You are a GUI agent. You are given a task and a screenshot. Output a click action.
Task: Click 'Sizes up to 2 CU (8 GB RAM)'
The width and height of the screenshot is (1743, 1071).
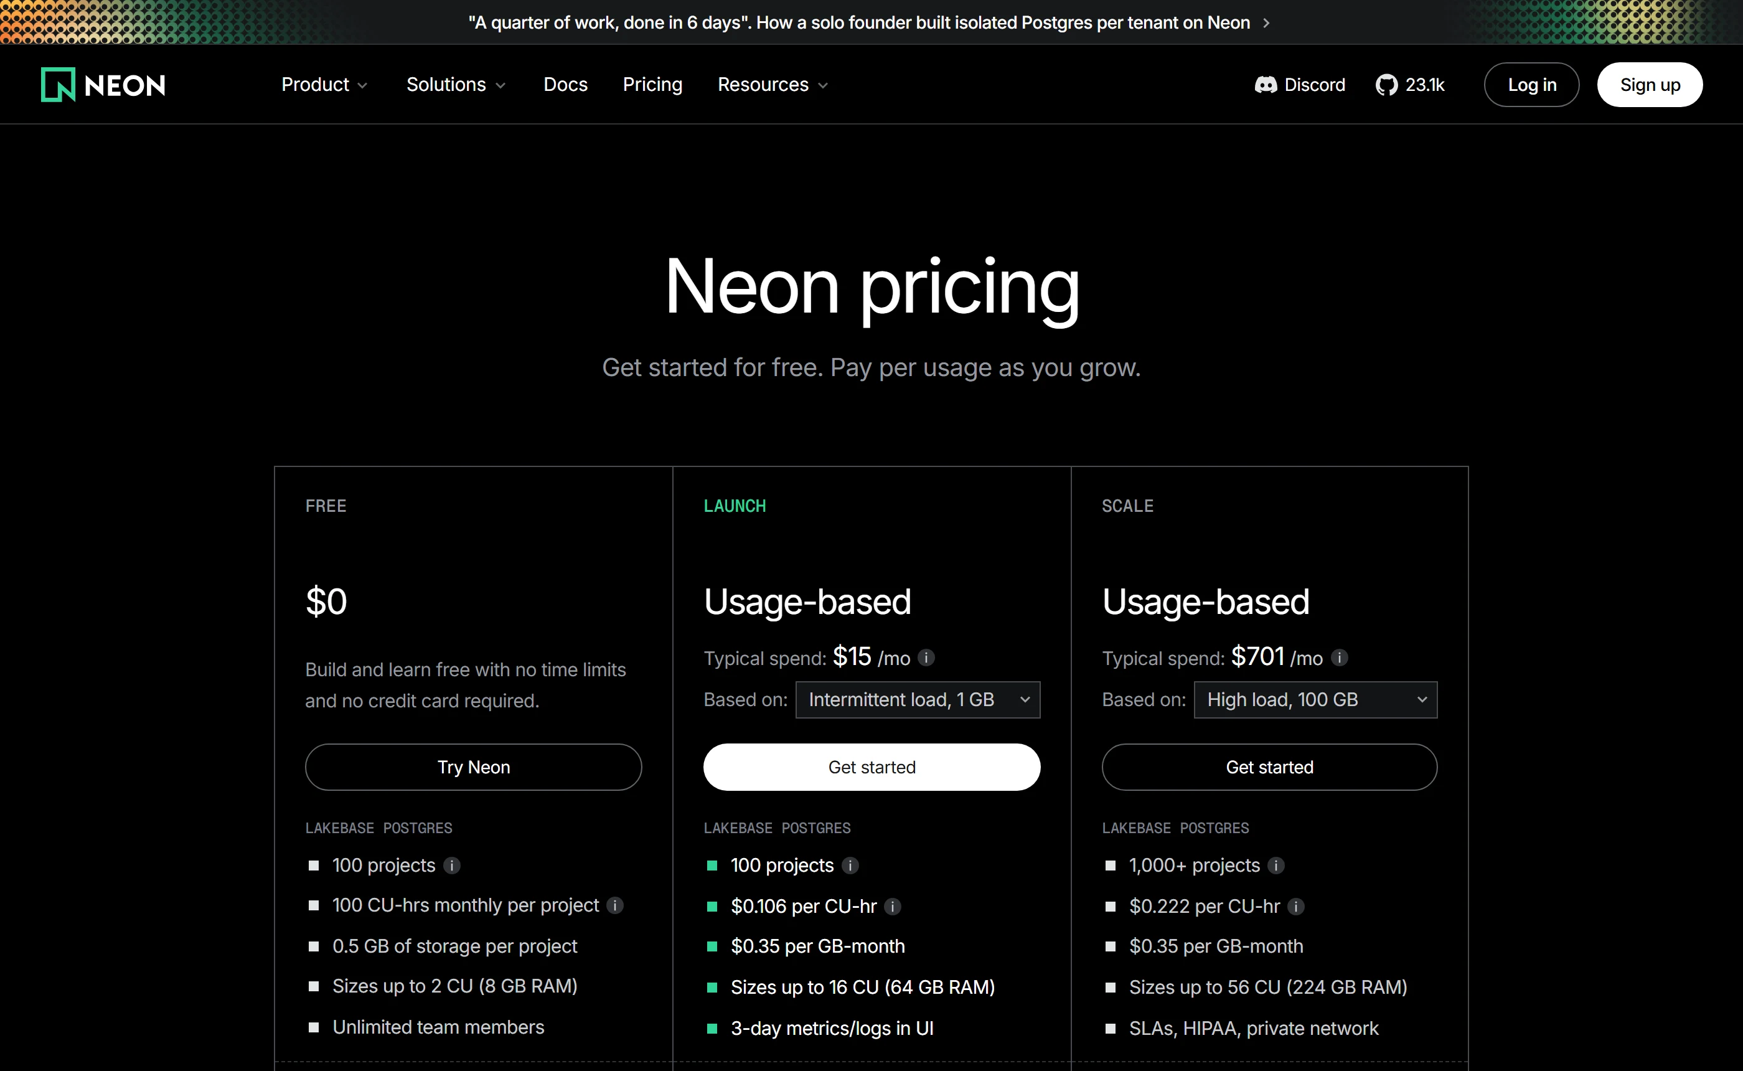pos(454,986)
